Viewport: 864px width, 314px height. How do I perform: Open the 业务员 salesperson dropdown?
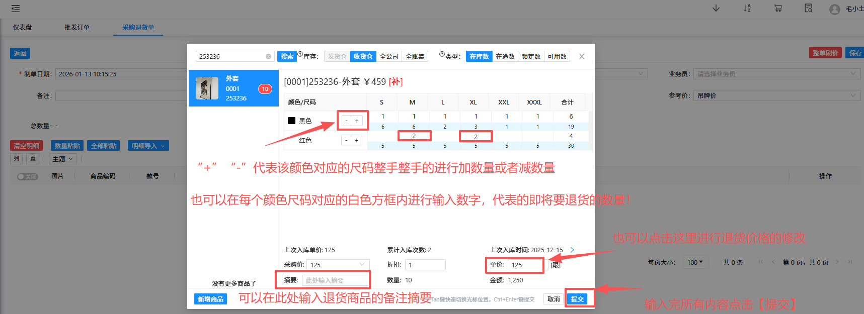pyautogui.click(x=776, y=74)
